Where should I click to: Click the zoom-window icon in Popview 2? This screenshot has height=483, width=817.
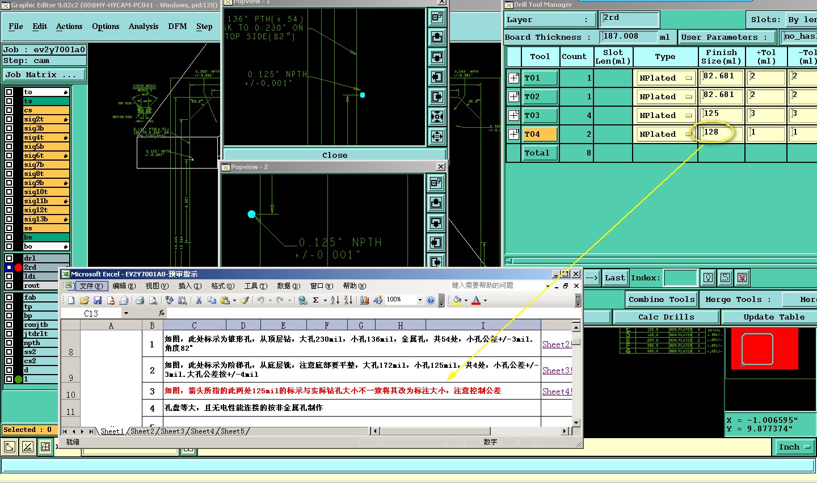click(436, 183)
